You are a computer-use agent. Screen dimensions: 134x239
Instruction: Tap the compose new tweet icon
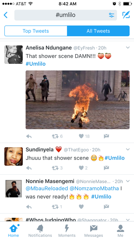coord(126,15)
